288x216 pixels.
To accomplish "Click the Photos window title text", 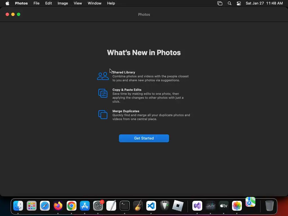I will coord(144,15).
